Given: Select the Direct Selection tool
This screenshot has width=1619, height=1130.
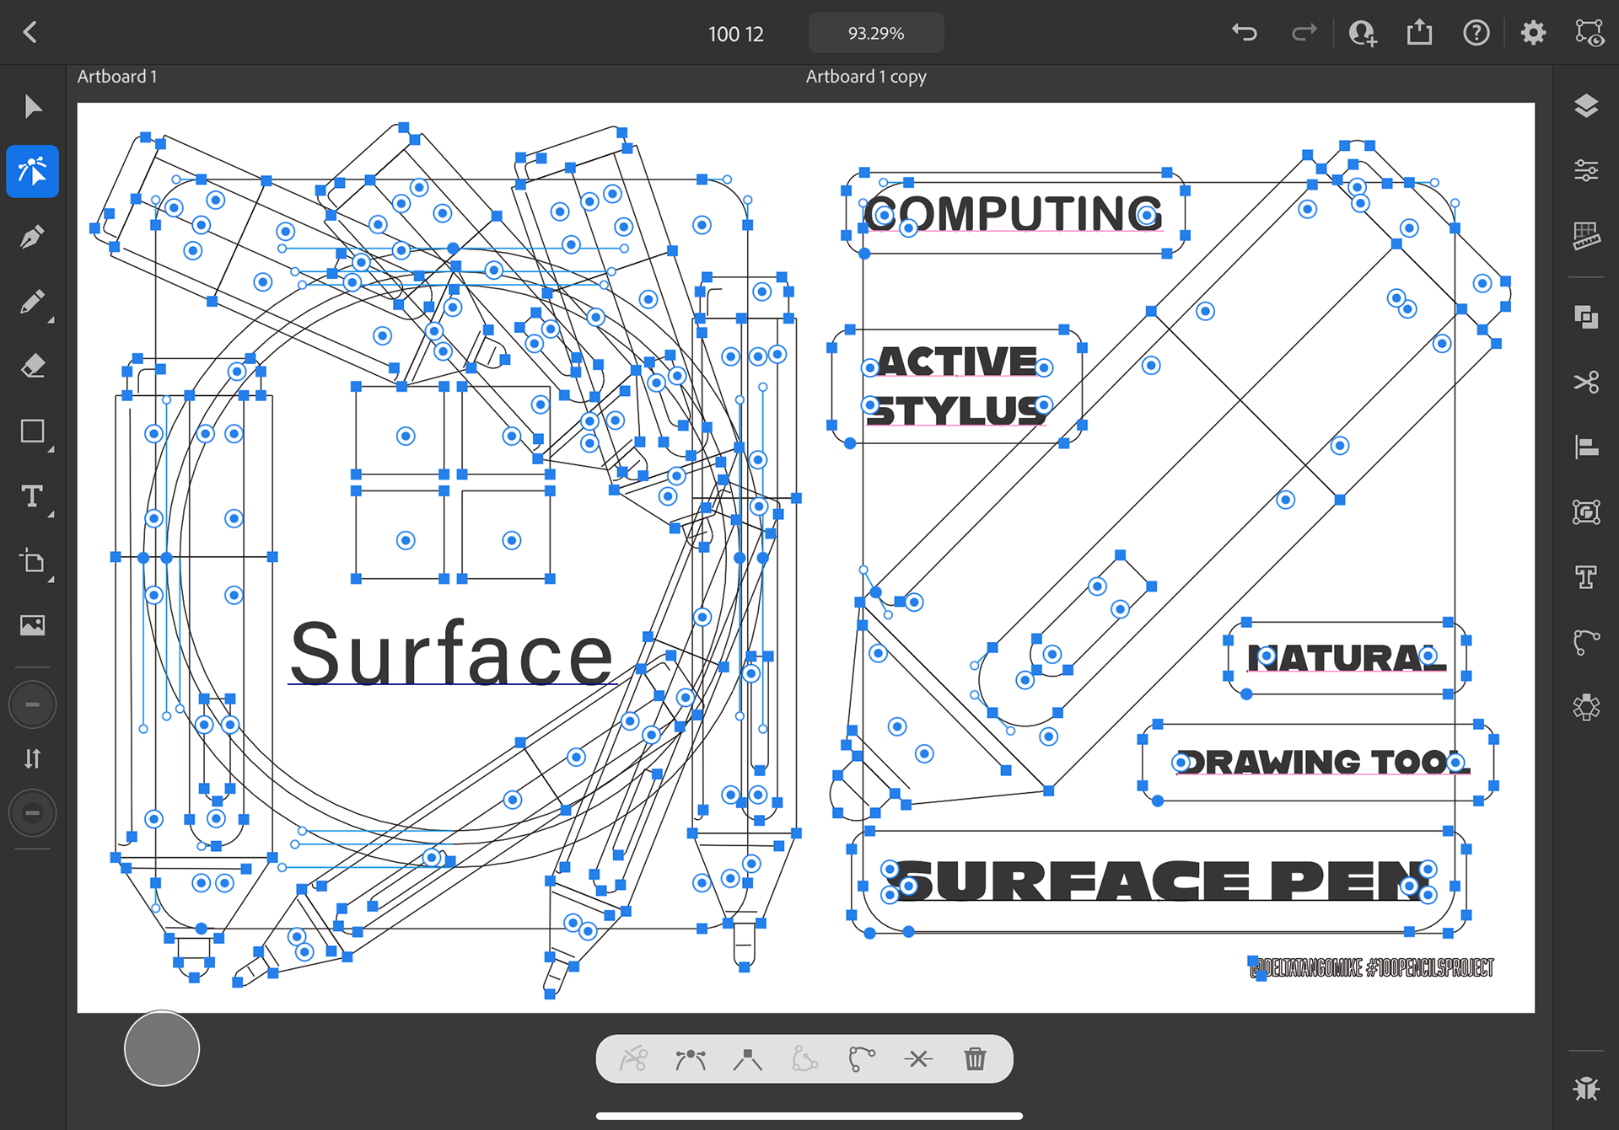Looking at the screenshot, I should point(32,171).
